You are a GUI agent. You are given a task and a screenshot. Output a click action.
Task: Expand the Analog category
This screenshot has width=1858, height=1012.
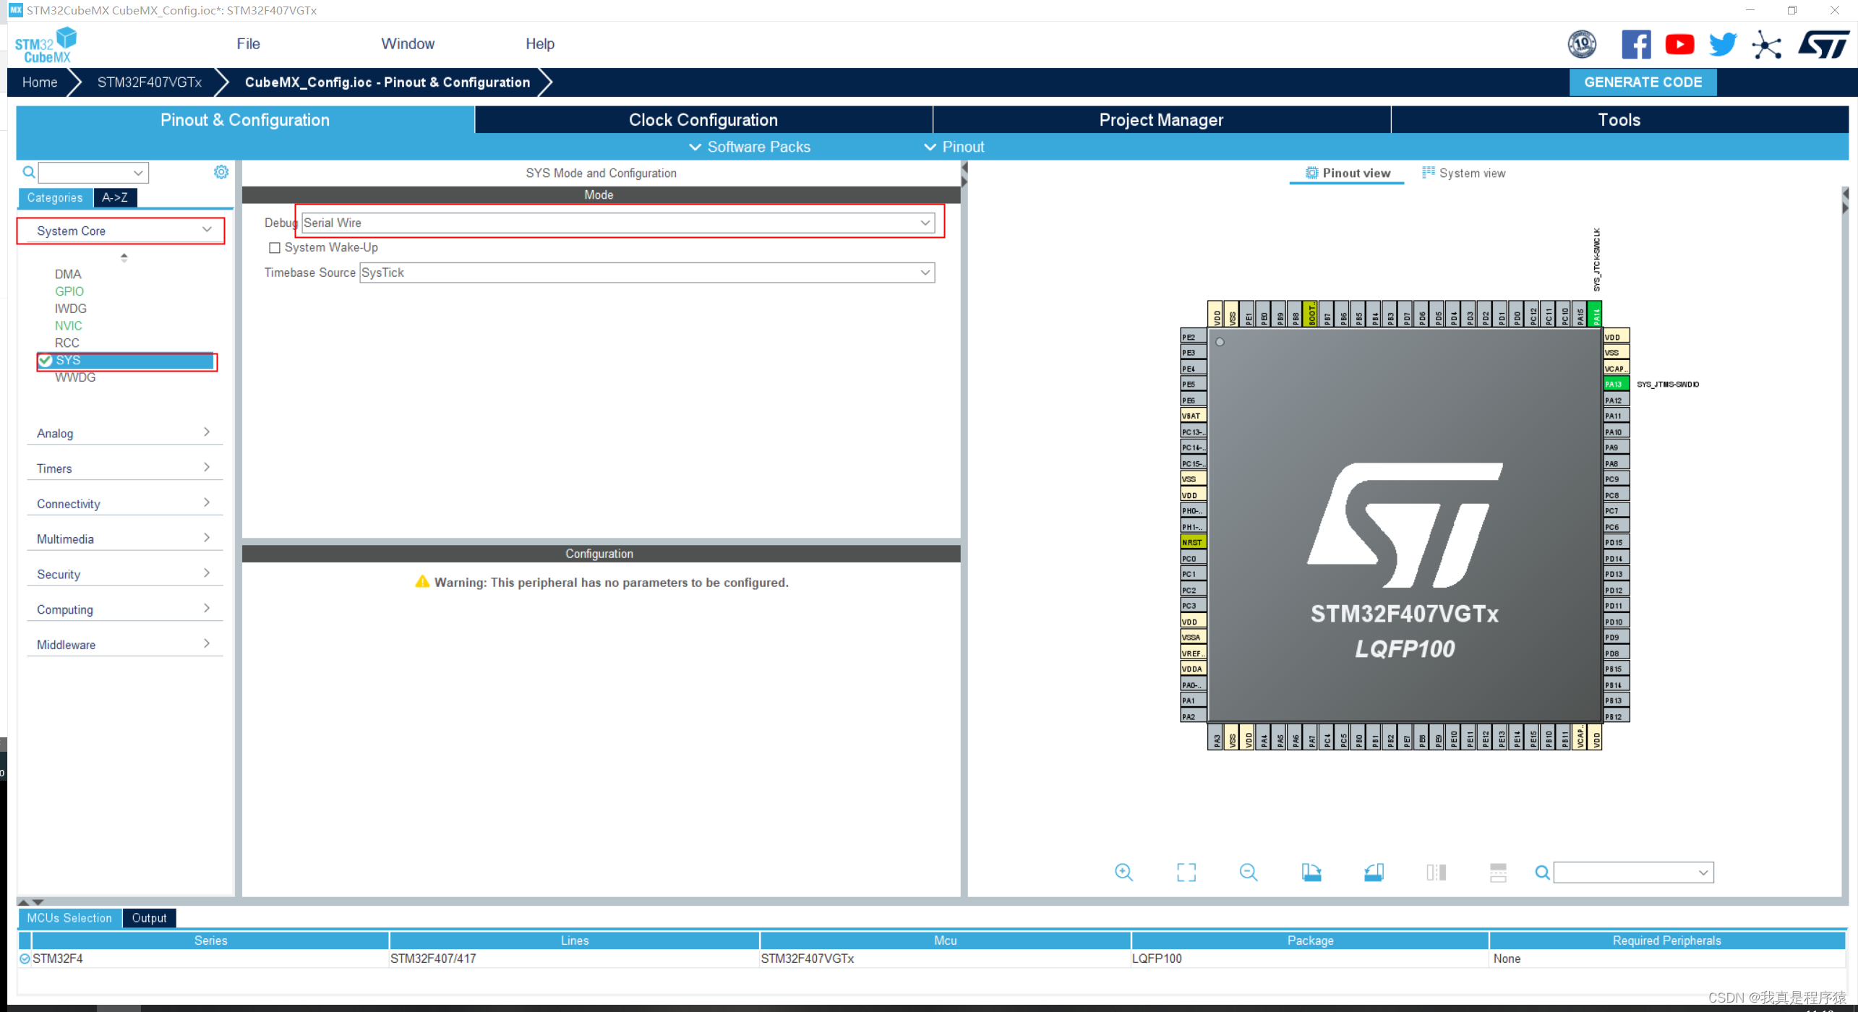pyautogui.click(x=124, y=433)
